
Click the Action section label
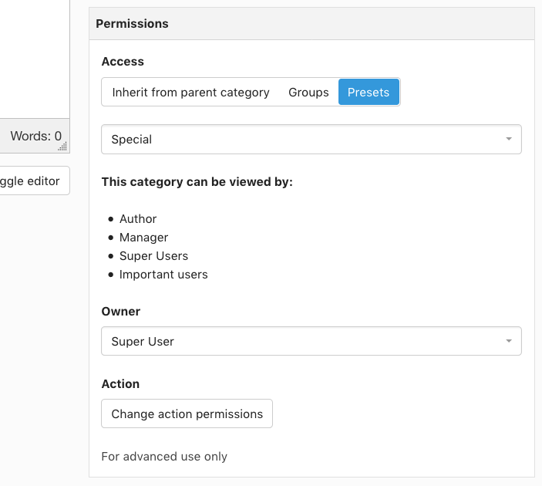120,384
